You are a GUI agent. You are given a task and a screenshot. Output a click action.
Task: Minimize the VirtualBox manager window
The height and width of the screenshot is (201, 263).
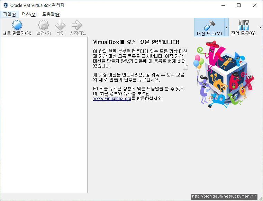(223, 5)
